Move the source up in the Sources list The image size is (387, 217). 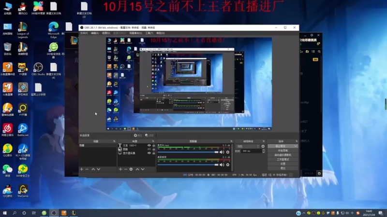[x=137, y=169]
